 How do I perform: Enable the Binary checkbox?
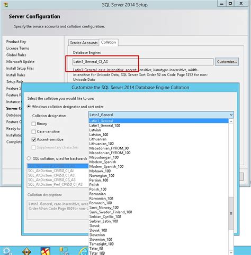33,124
